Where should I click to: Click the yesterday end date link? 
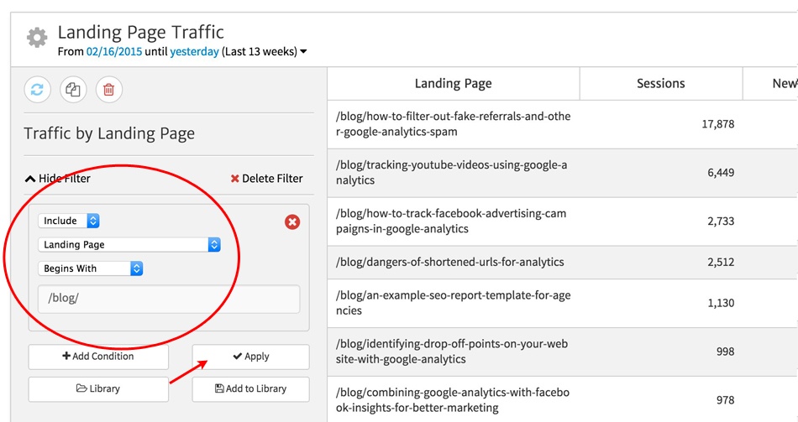pyautogui.click(x=194, y=52)
